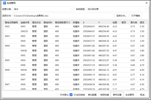Select the 0W38 connection point cell
The image size is (151, 100).
tap(24, 51)
